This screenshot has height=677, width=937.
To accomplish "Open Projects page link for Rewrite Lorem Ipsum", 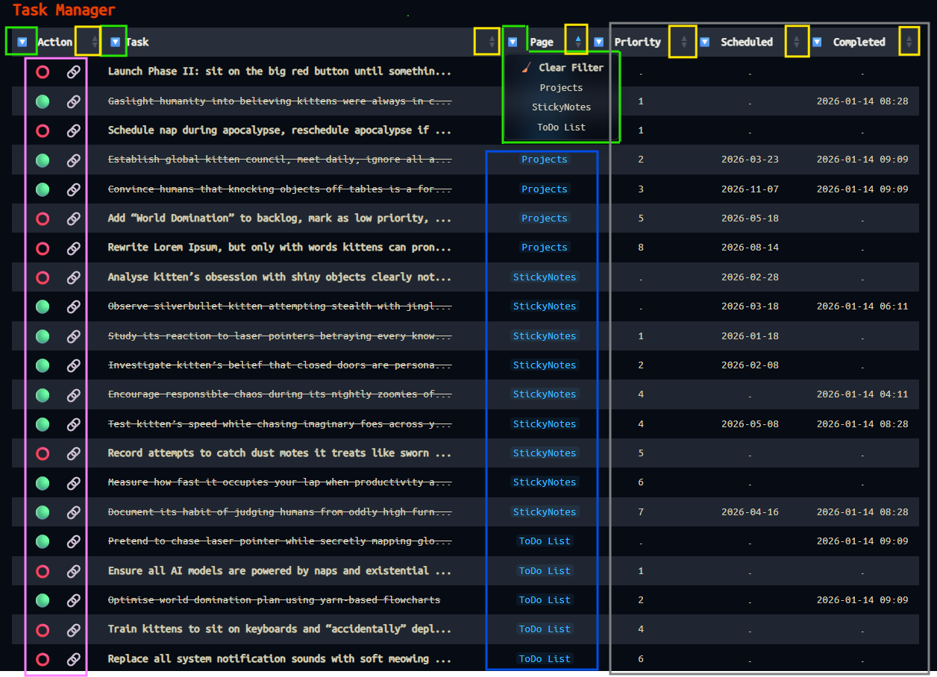I will click(x=544, y=248).
